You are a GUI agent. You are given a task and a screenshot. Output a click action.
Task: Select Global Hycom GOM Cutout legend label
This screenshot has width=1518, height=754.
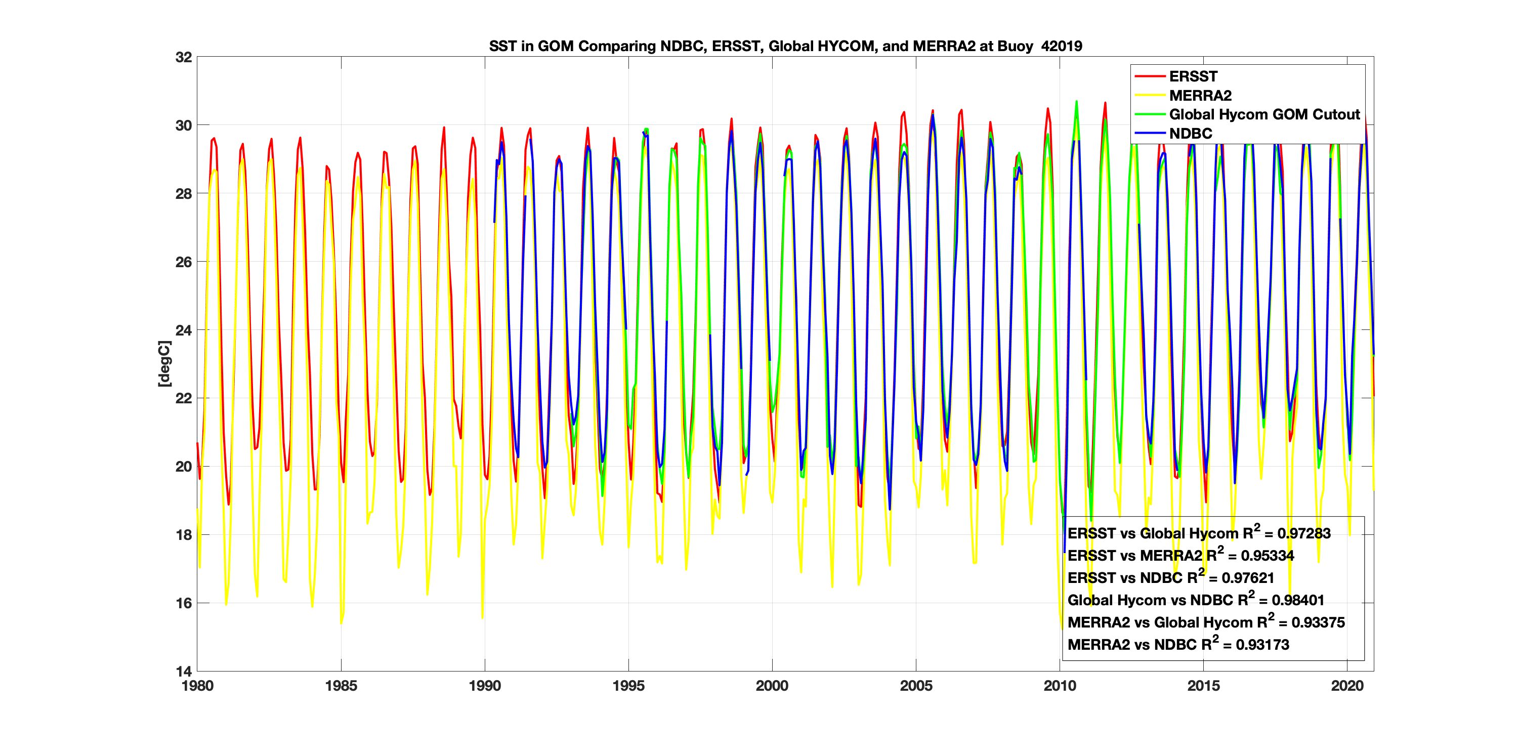[1264, 114]
